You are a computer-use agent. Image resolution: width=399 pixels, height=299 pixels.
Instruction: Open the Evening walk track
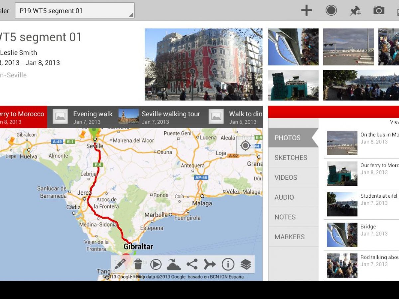pyautogui.click(x=83, y=117)
